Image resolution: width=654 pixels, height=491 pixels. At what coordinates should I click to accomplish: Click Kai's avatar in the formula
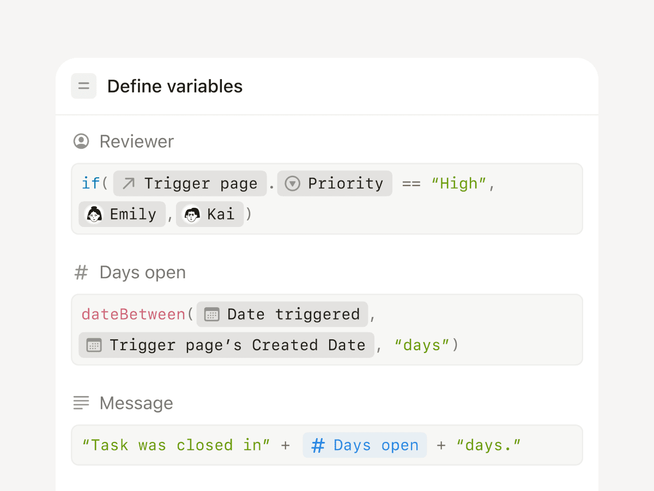192,214
